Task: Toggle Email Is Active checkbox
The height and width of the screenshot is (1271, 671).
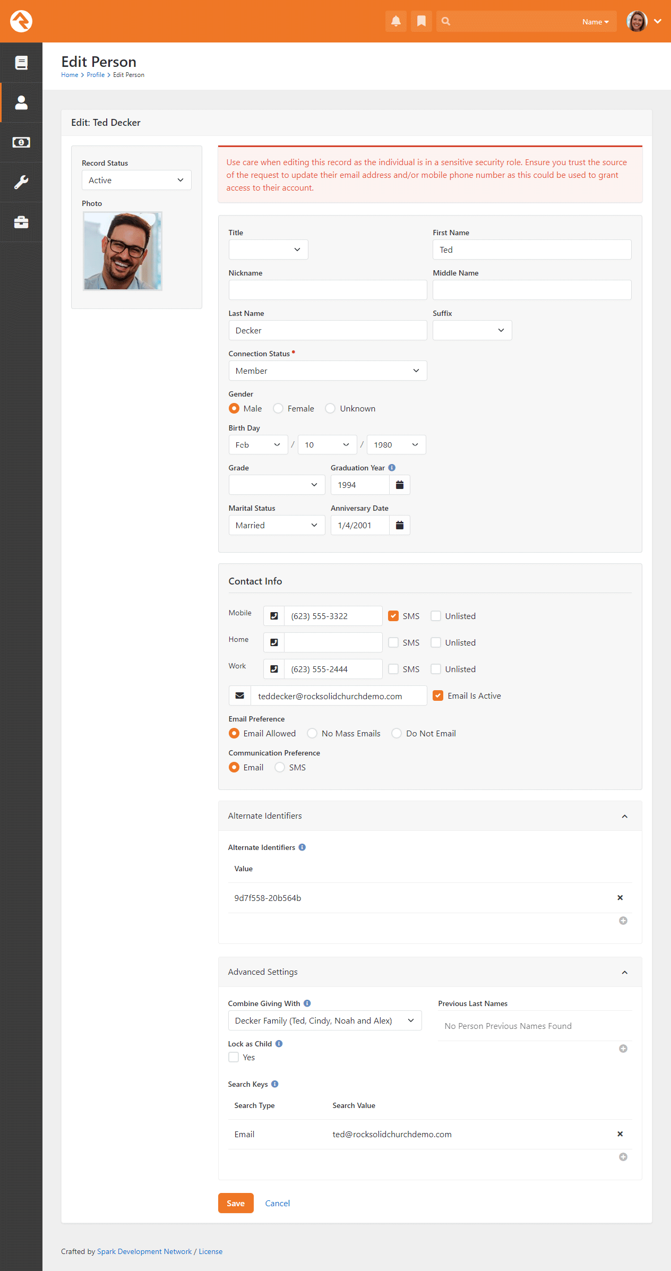Action: click(x=438, y=695)
